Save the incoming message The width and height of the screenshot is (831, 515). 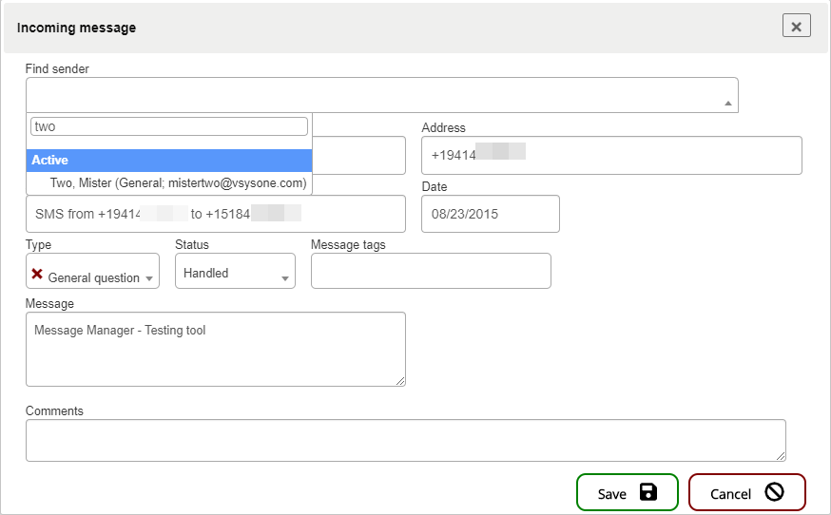click(x=627, y=493)
